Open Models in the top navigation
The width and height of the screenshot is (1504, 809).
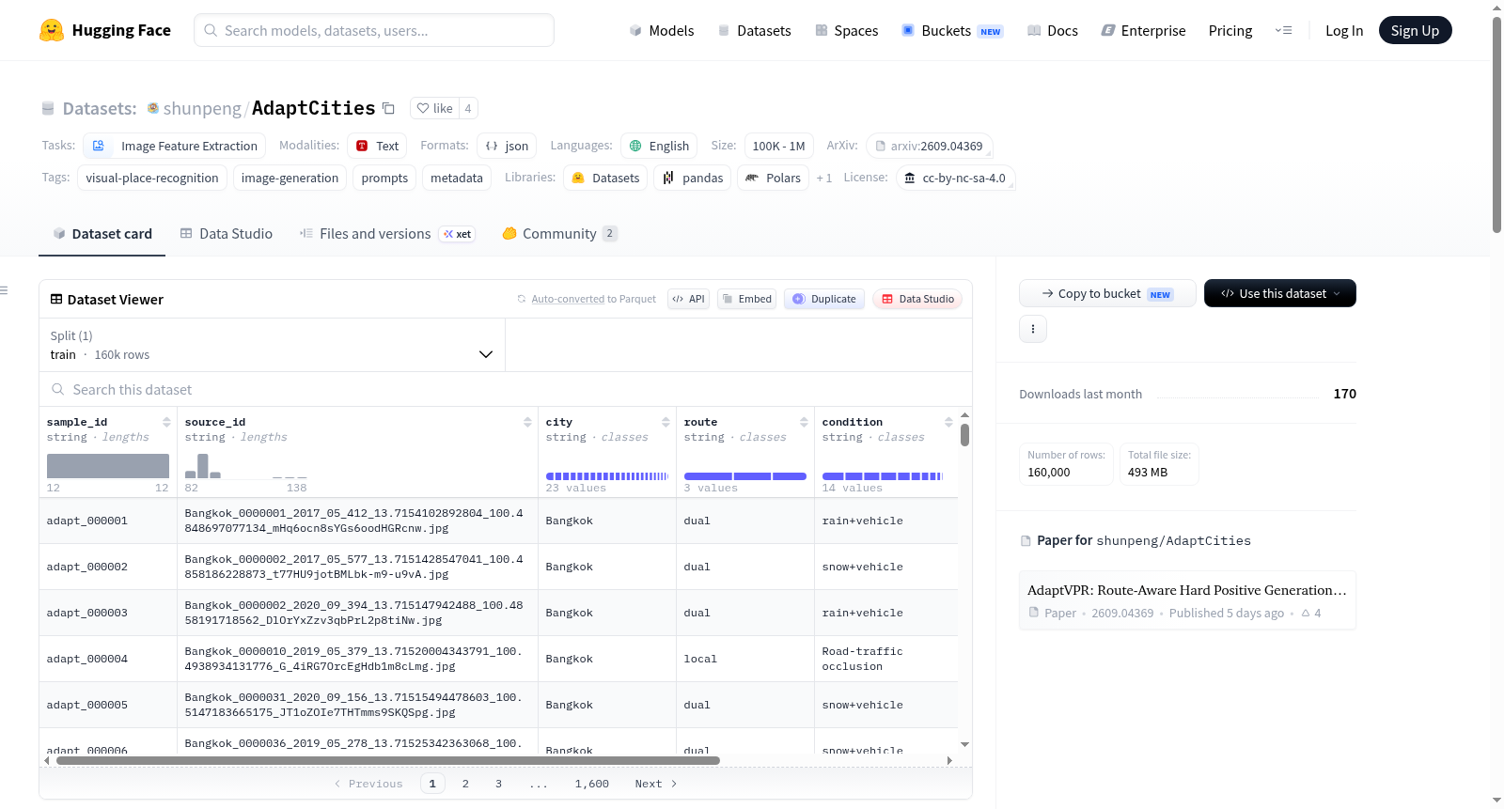[x=662, y=30]
